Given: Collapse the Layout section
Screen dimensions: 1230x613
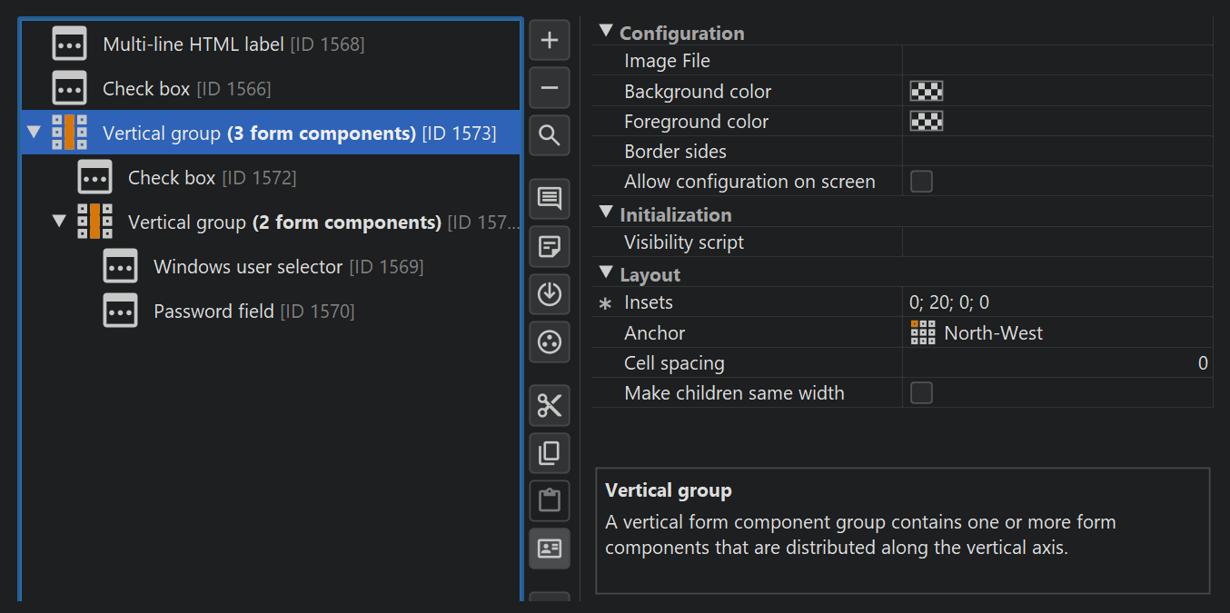Looking at the screenshot, I should click(x=606, y=274).
